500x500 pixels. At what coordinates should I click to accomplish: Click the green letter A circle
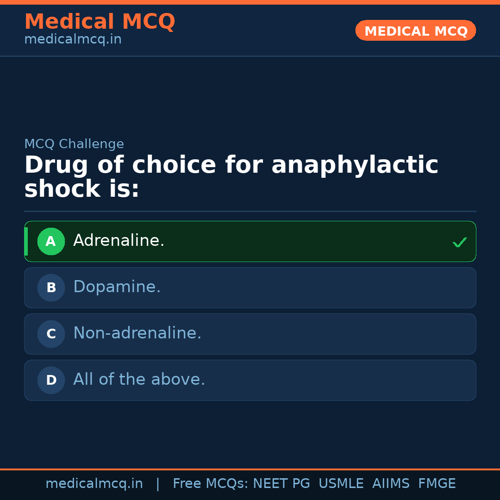(51, 242)
